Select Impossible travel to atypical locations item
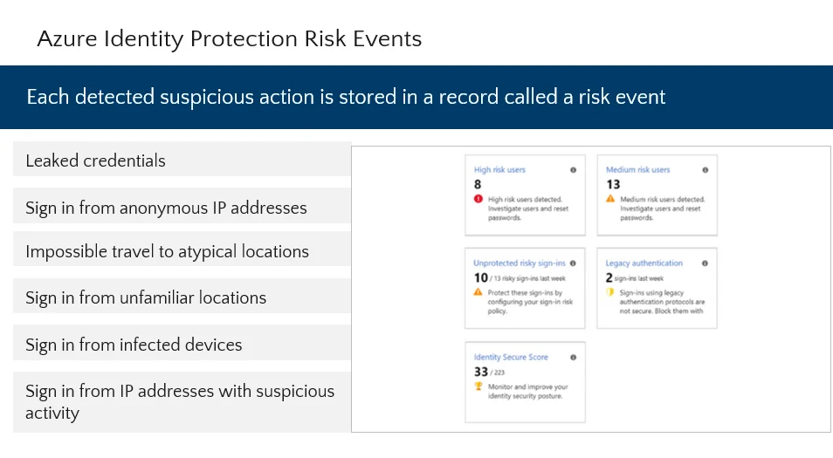 click(182, 250)
